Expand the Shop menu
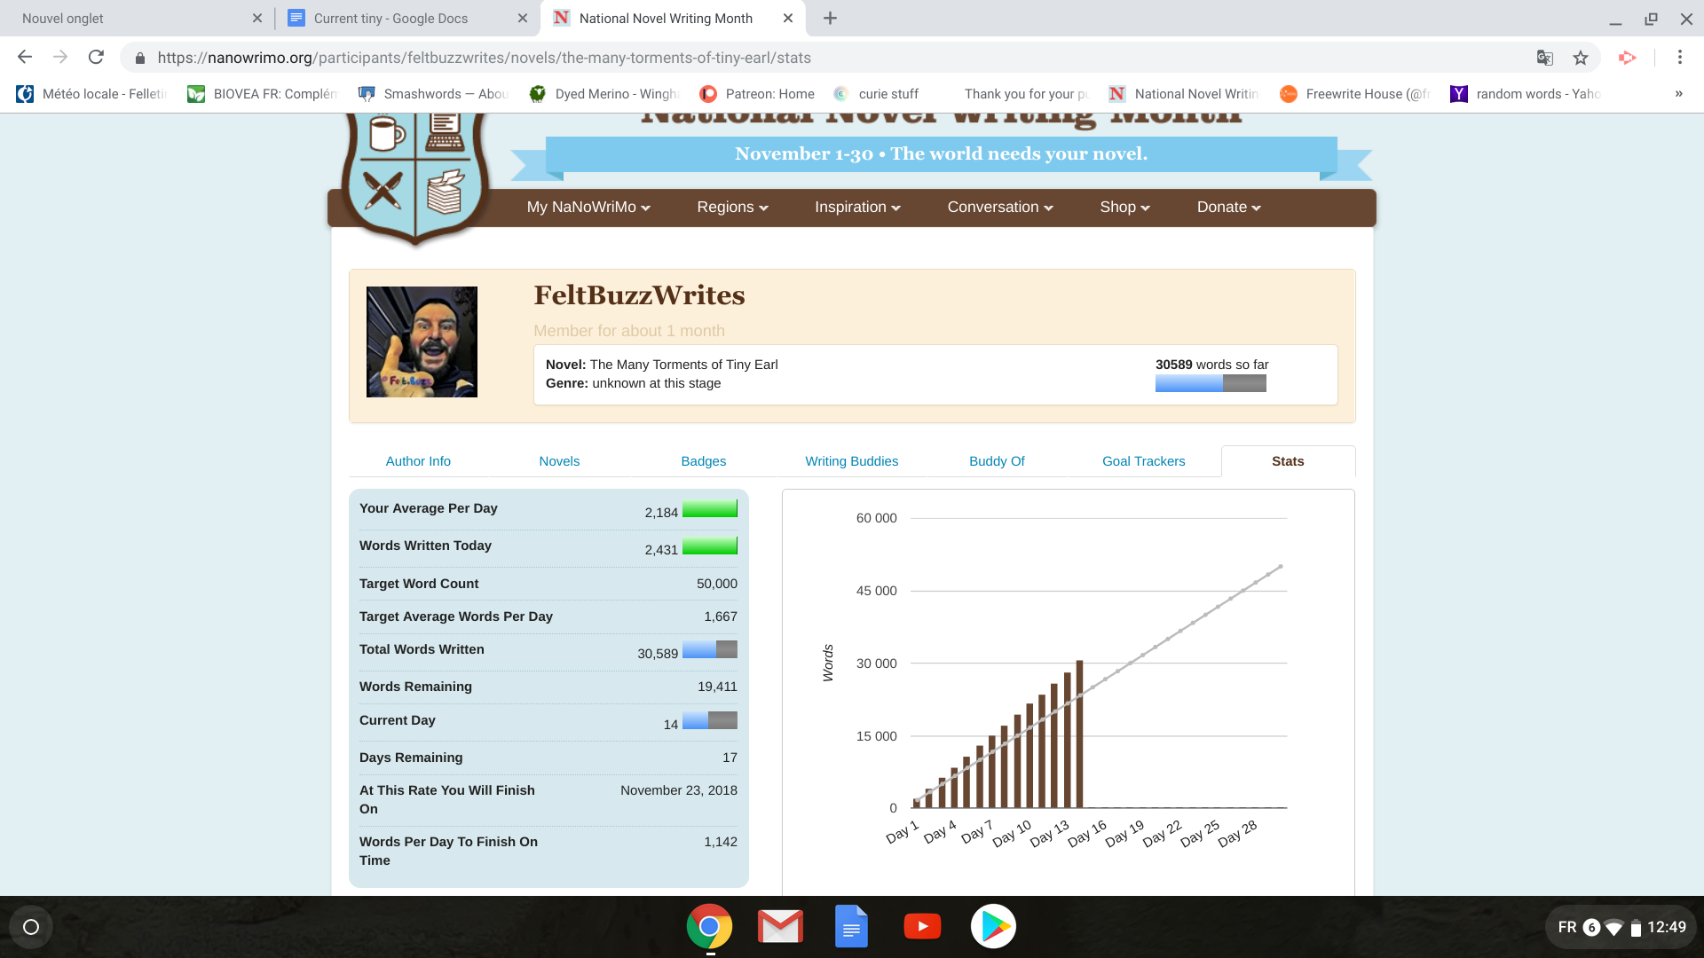 coord(1124,208)
